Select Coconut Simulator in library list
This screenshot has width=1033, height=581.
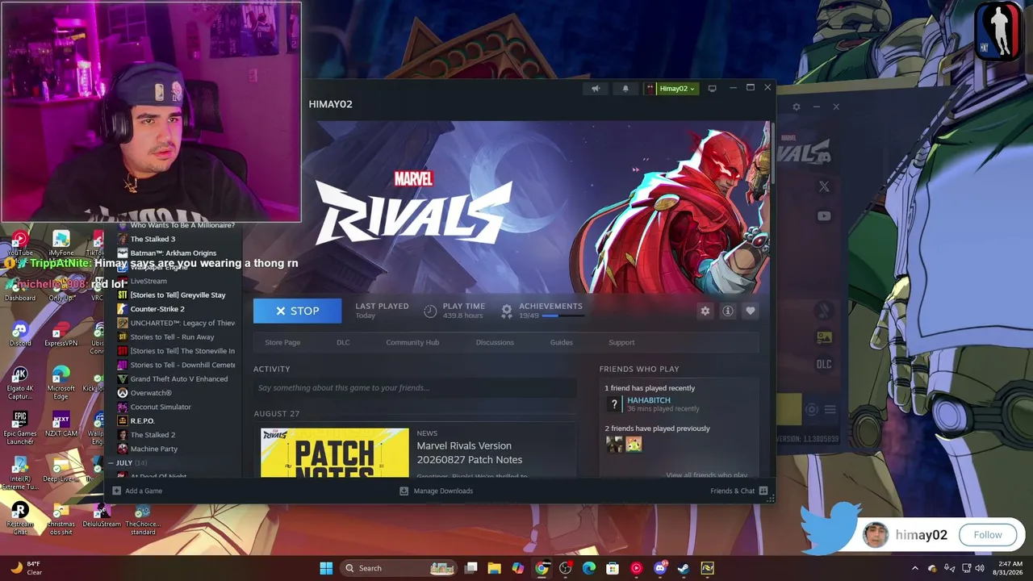click(161, 407)
